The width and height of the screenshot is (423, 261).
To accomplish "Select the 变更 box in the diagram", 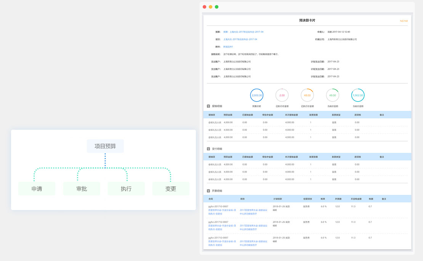I will pyautogui.click(x=171, y=189).
